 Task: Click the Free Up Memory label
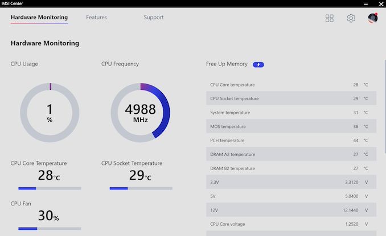227,64
